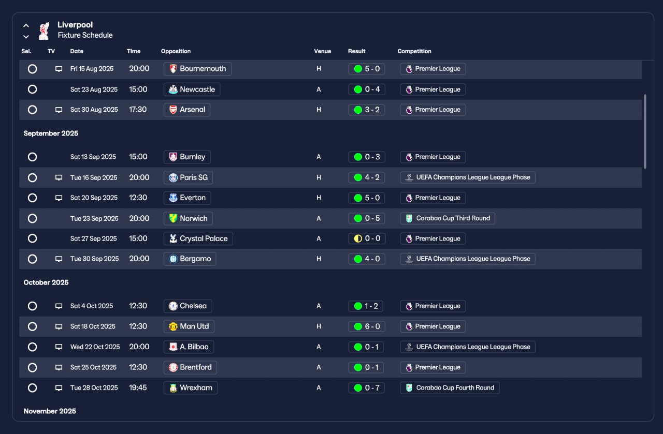Sort fixtures by the Venue column header
This screenshot has height=434, width=663.
coord(322,51)
